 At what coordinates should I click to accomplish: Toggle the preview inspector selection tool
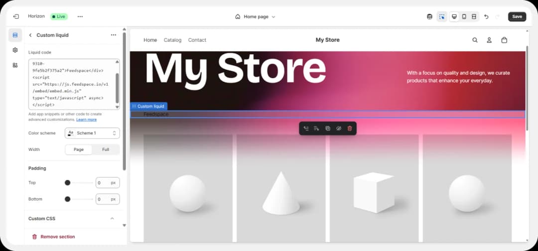[x=442, y=16]
